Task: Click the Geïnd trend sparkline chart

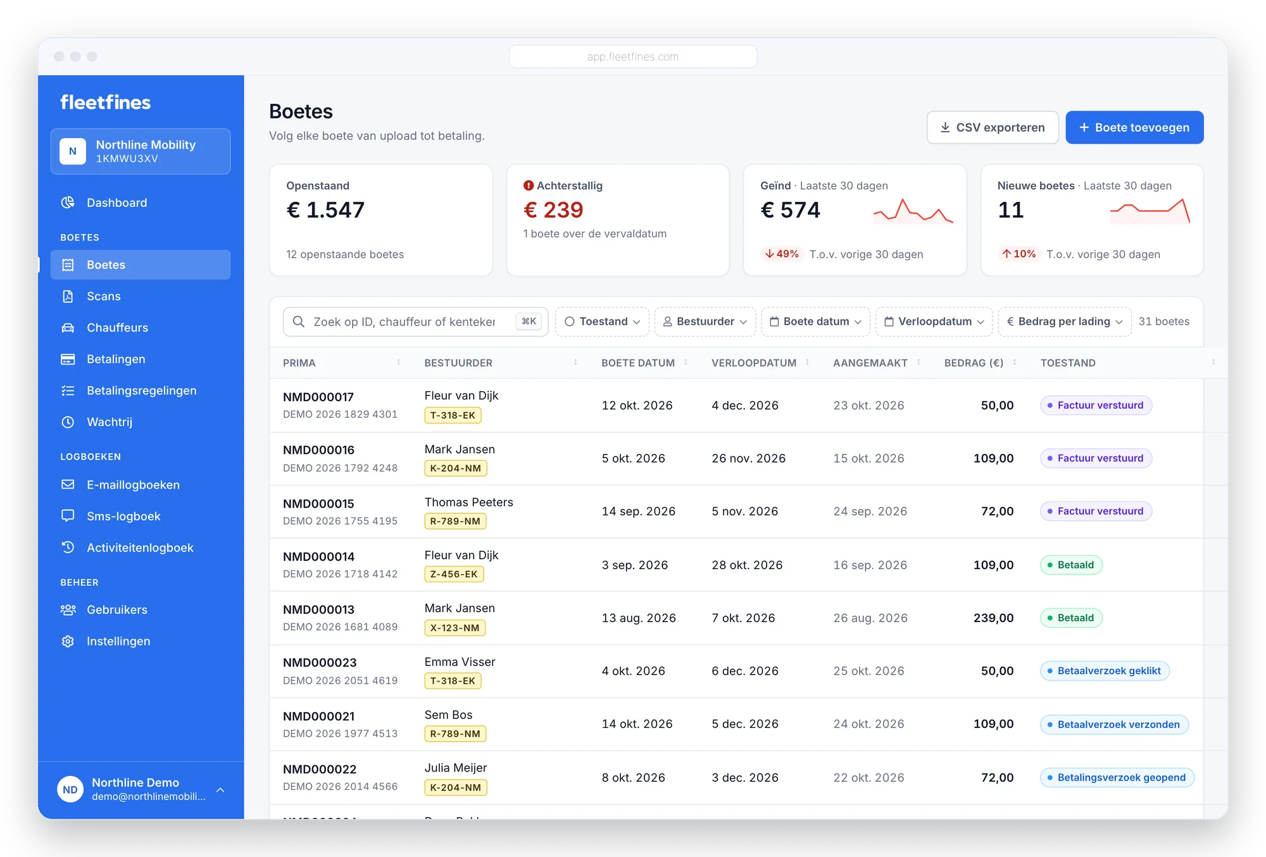Action: 913,211
